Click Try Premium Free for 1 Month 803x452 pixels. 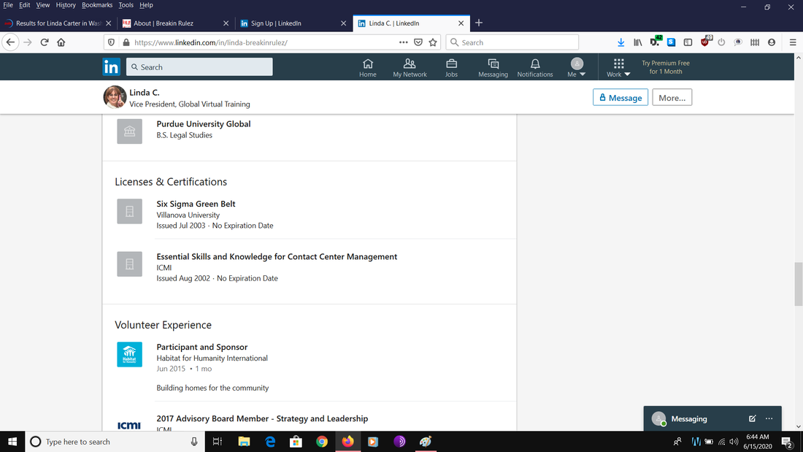665,67
